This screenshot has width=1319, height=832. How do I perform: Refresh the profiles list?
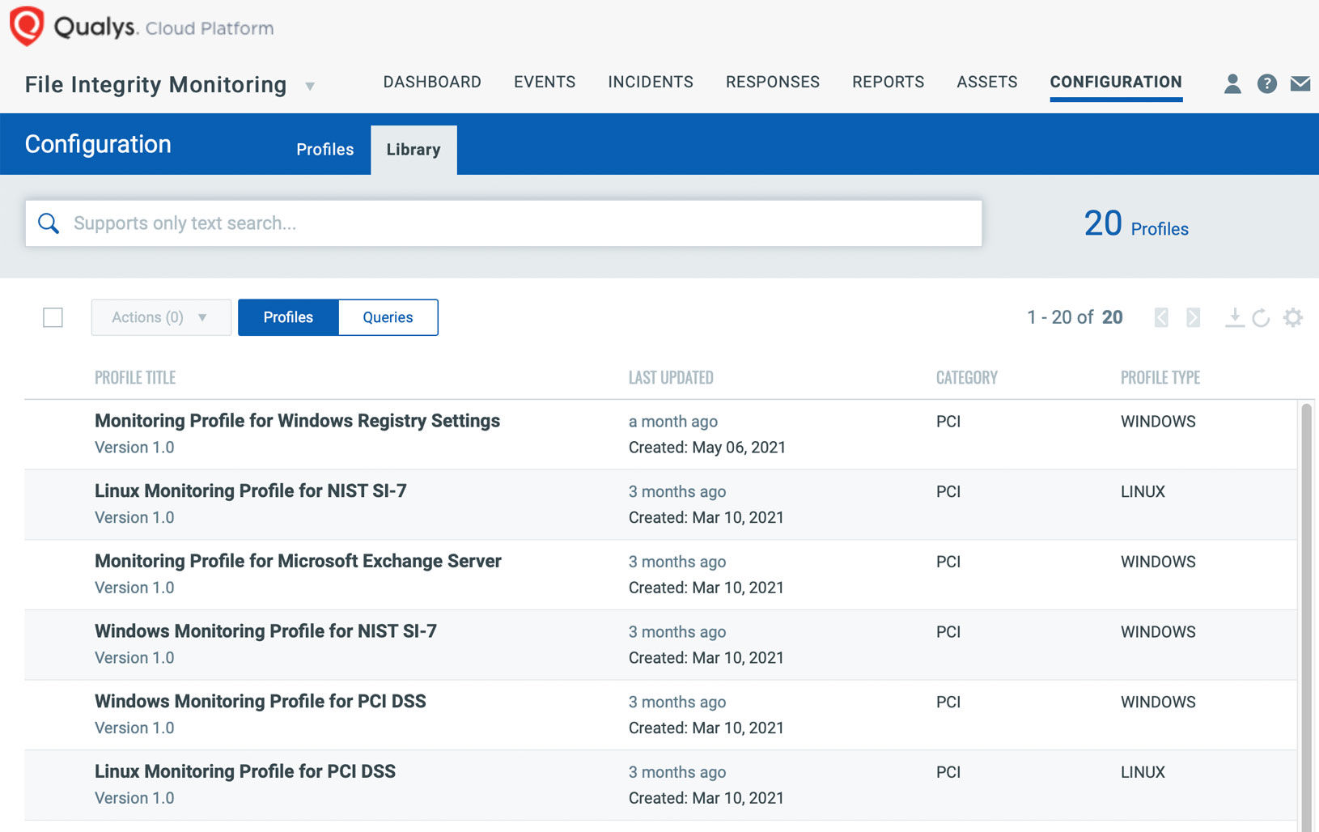click(1261, 317)
